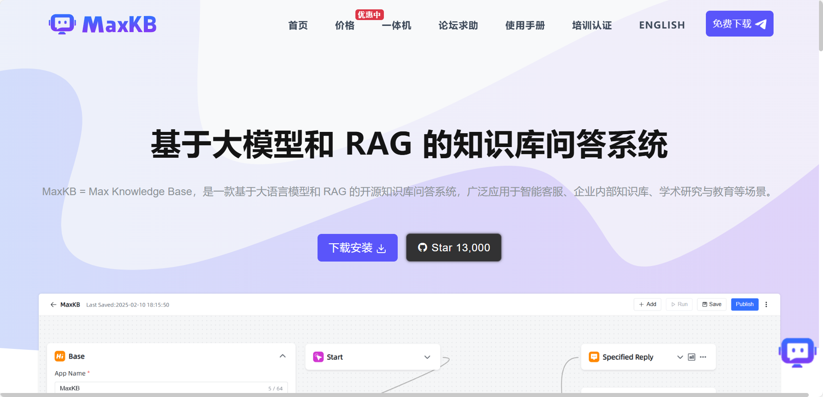Click the Base panel Hi icon
Viewport: 823px width, 397px height.
click(x=60, y=356)
